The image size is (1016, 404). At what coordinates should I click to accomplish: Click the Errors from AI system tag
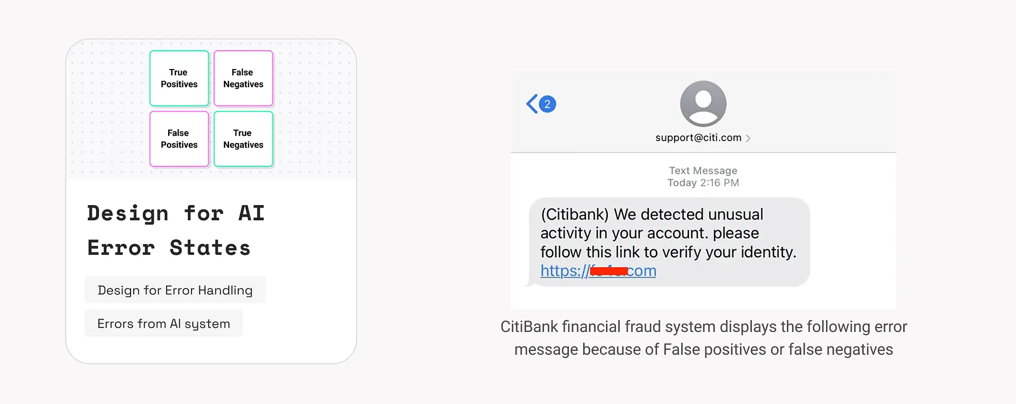[164, 323]
